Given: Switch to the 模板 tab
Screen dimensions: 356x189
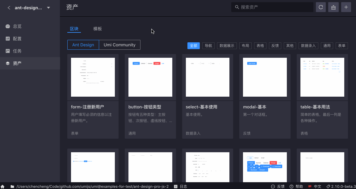Looking at the screenshot, I should coord(98,29).
